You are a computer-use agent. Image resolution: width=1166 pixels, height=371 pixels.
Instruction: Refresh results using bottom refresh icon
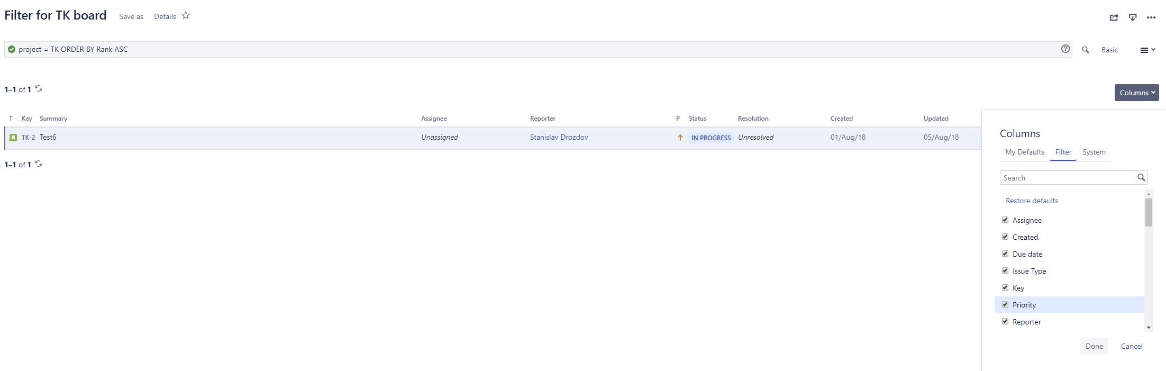39,164
